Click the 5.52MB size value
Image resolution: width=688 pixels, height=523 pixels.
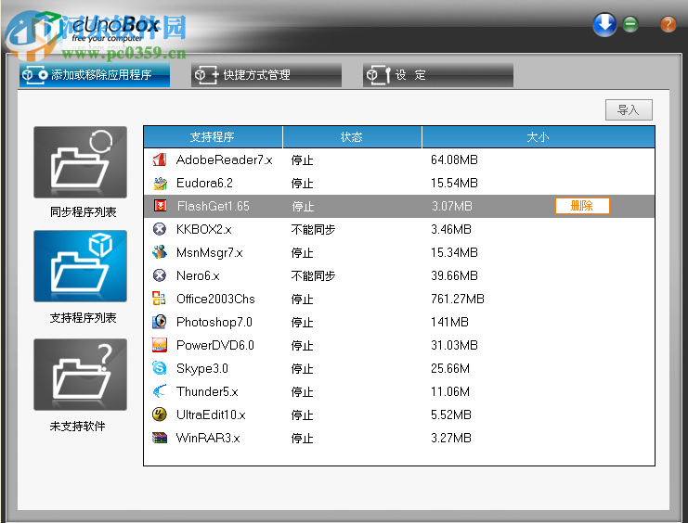coord(451,415)
